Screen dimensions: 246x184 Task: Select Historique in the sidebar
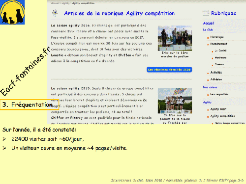click(217, 37)
